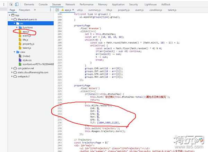Image resolution: width=208 pixels, height=152 pixels.
Task: Expand the static.cloudflareinsights.com node
Action: (x=12, y=72)
